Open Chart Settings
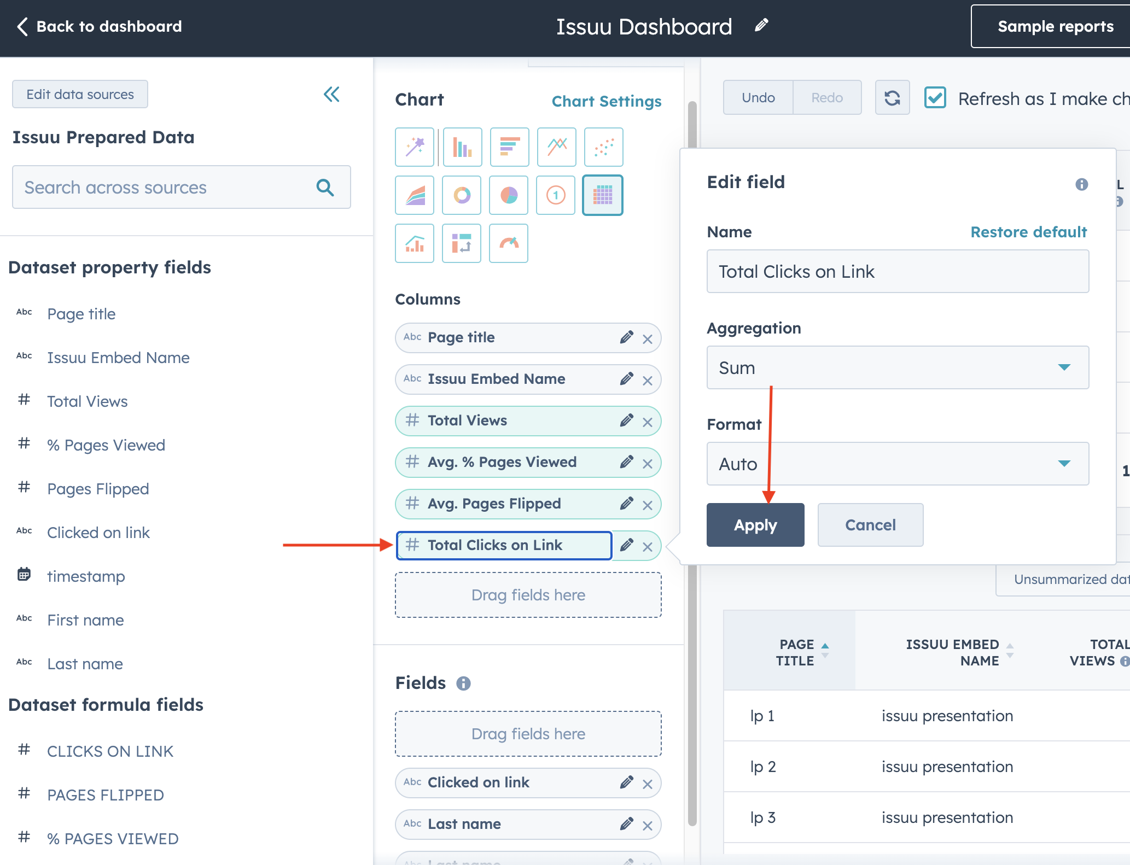 606,101
